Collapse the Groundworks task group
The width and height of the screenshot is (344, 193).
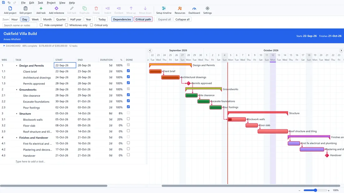pyautogui.click(x=17, y=90)
